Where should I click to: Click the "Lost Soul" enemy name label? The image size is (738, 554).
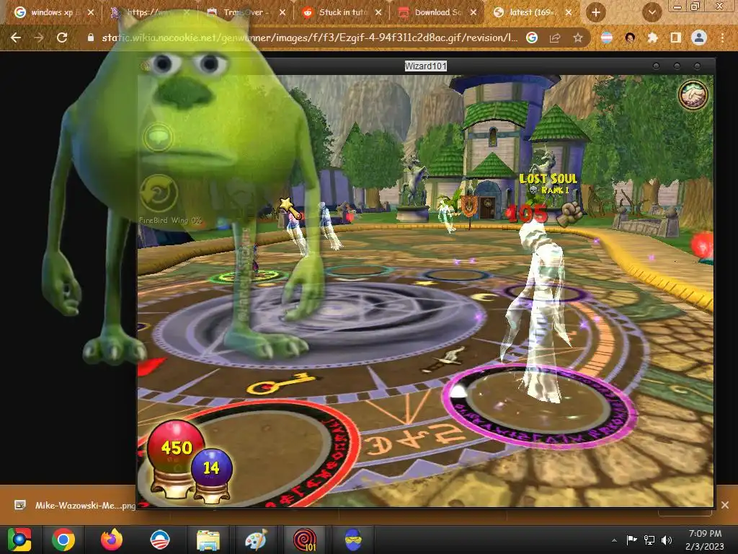point(548,179)
